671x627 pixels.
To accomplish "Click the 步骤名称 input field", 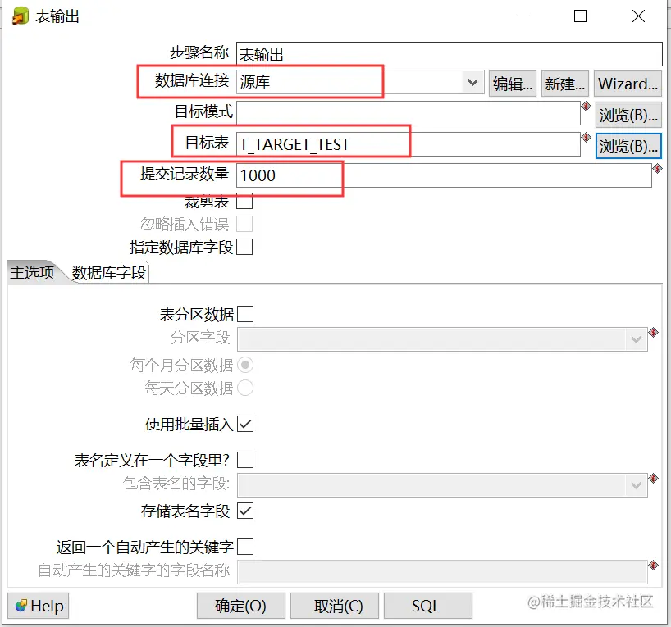I will (450, 54).
